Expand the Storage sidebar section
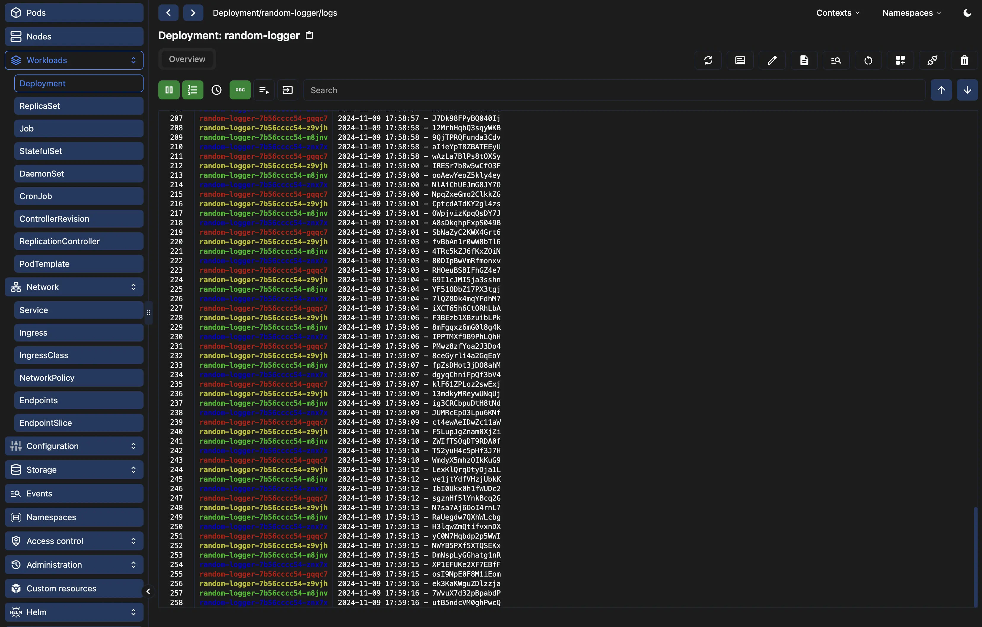 point(74,469)
